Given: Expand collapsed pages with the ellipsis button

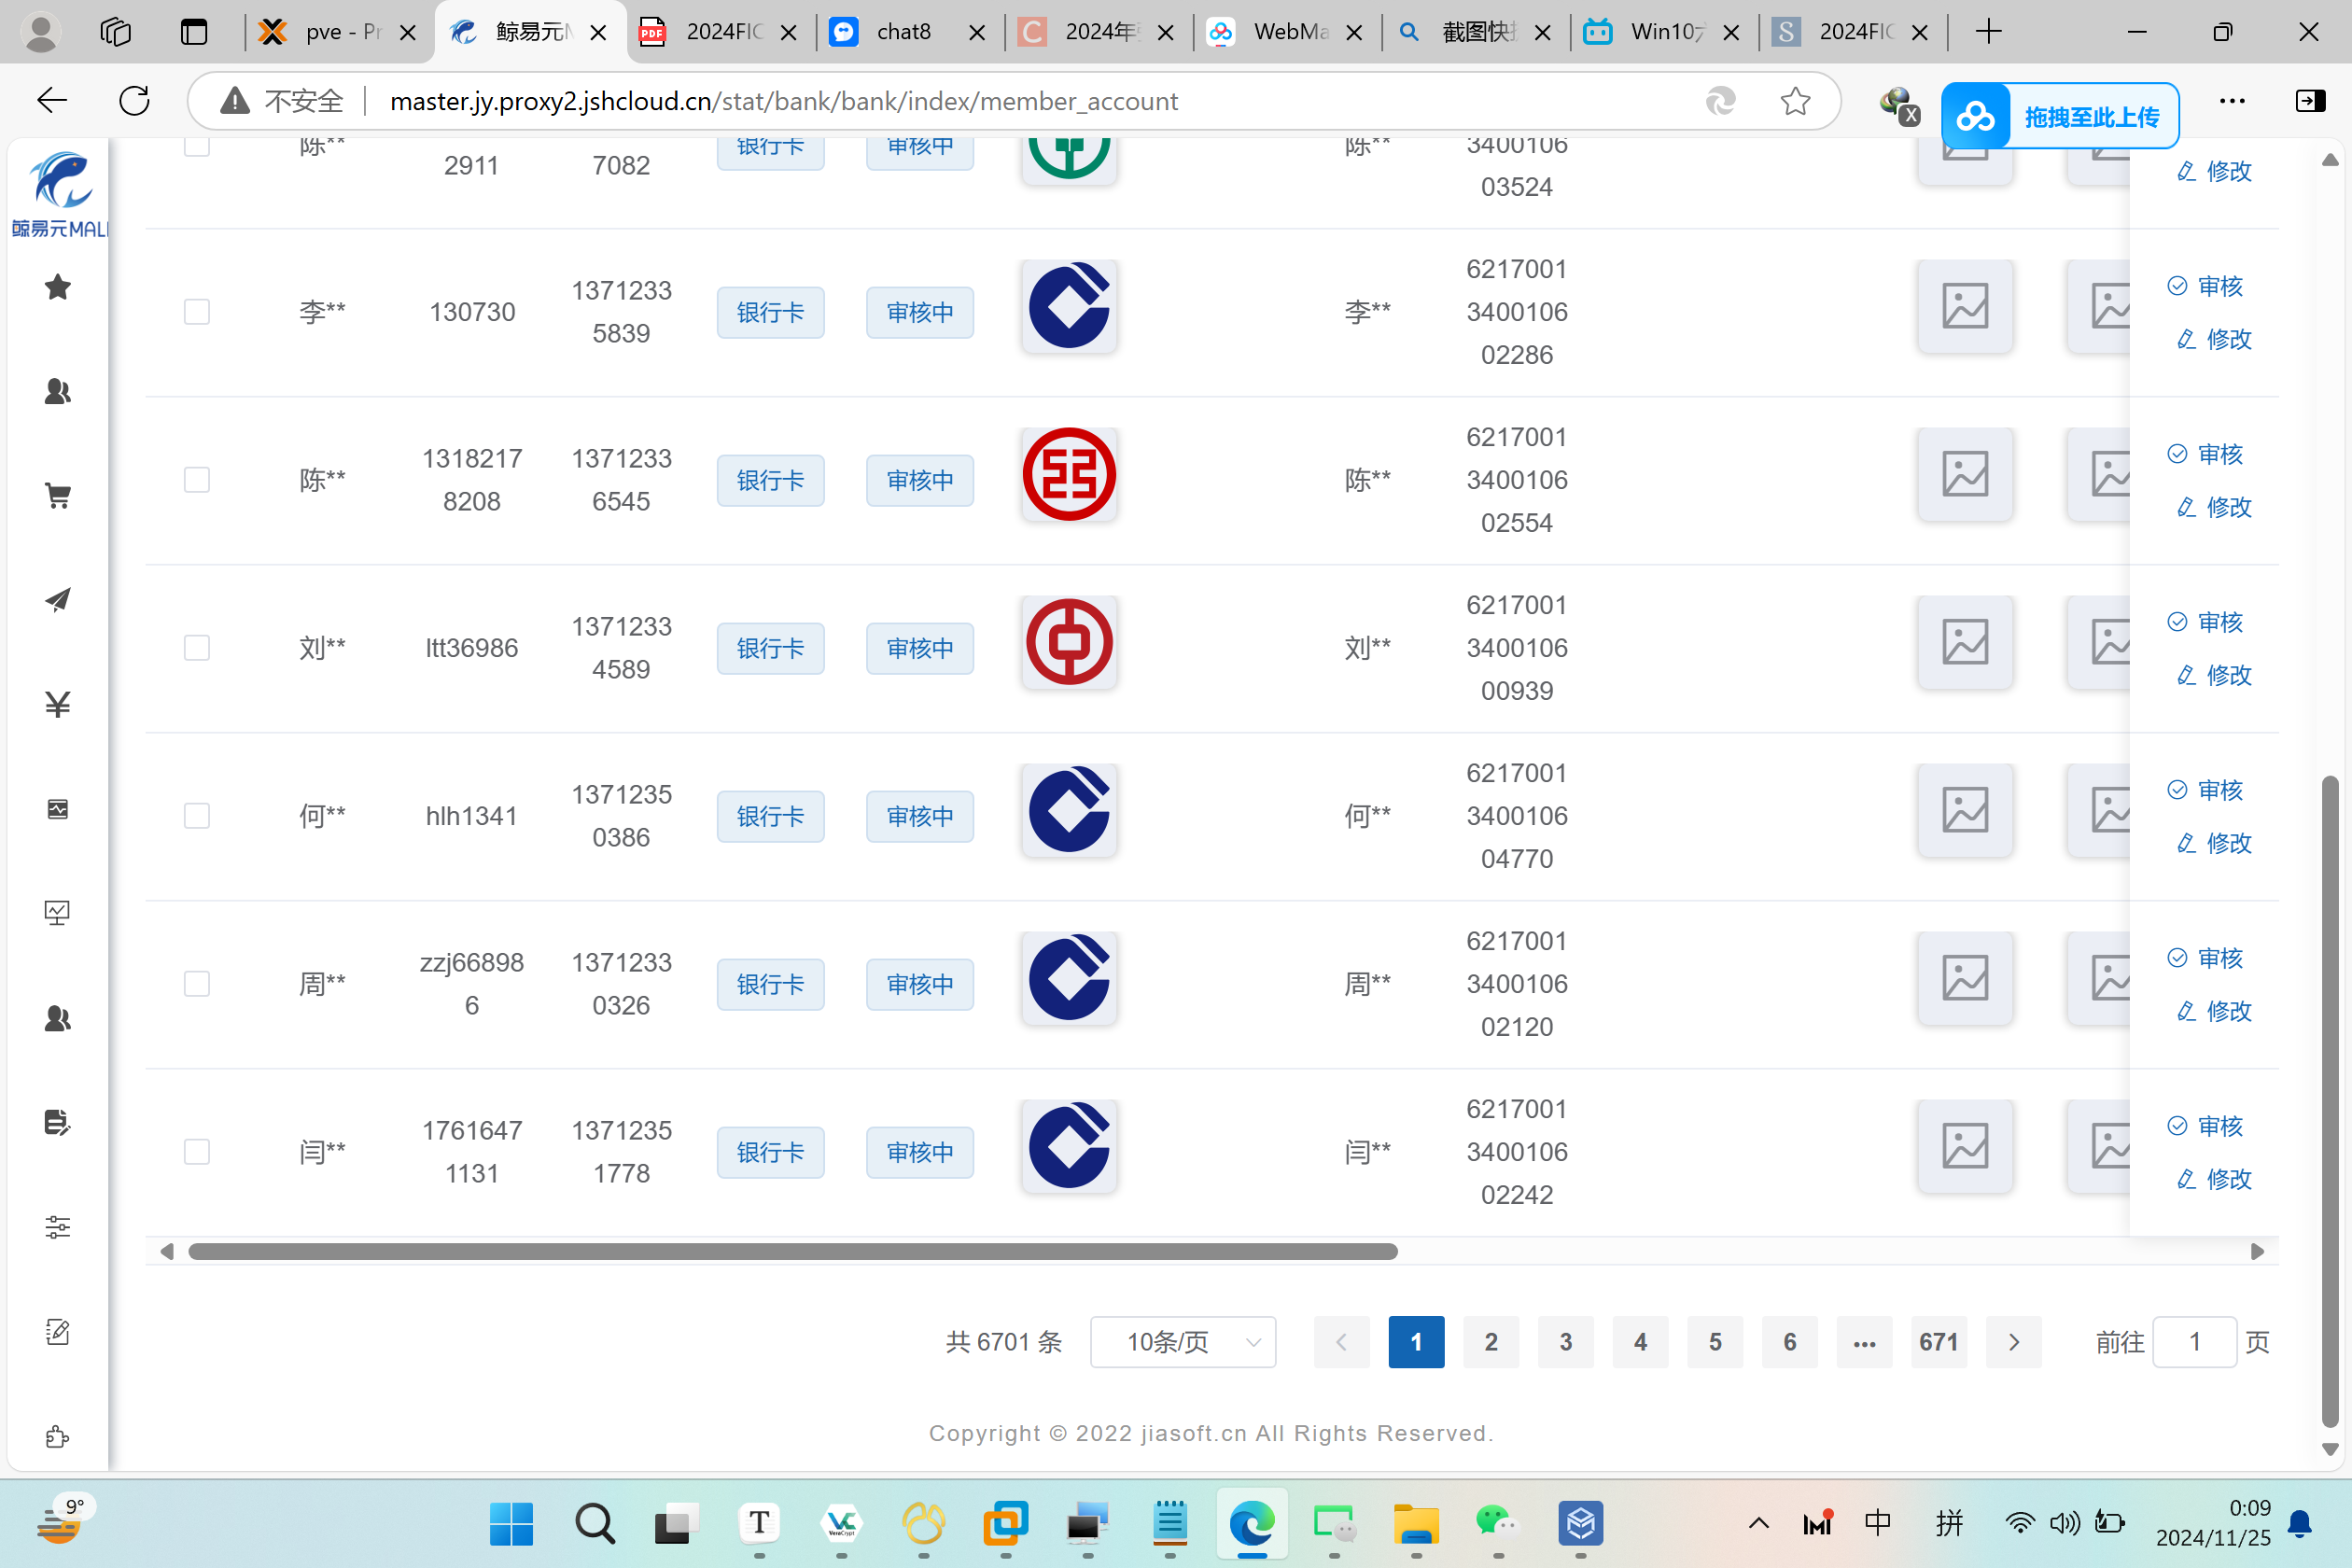Looking at the screenshot, I should (x=1864, y=1342).
